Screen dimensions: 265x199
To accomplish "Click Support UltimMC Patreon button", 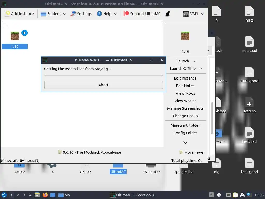I will (x=142, y=14).
